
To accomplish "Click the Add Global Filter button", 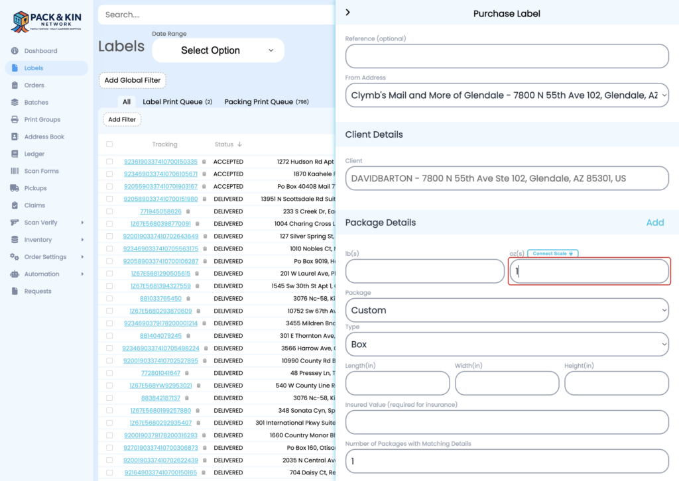I will [x=133, y=80].
